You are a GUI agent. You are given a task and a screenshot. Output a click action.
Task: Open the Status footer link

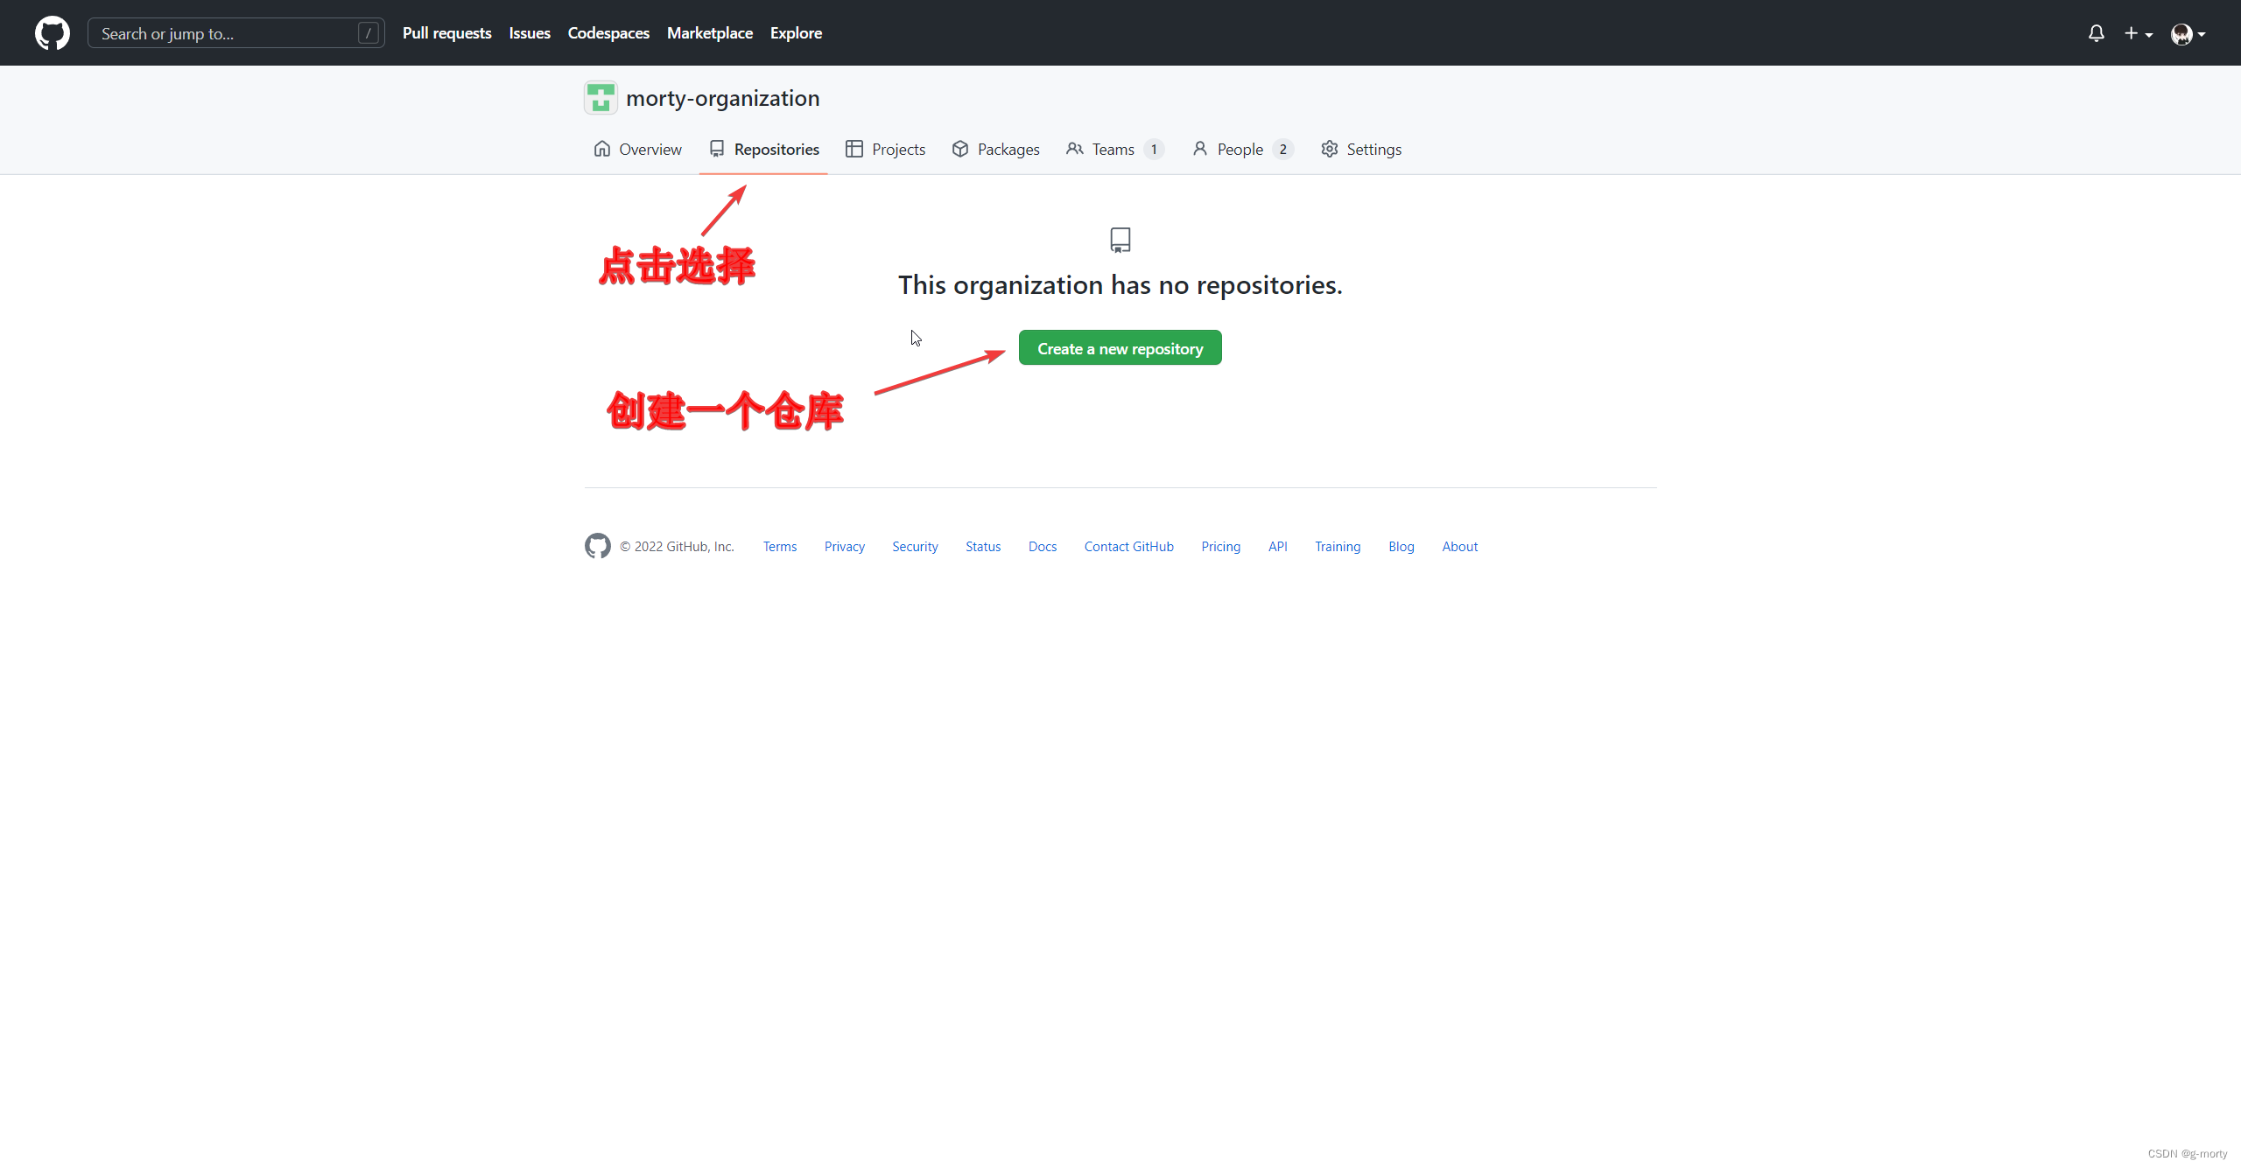(982, 547)
